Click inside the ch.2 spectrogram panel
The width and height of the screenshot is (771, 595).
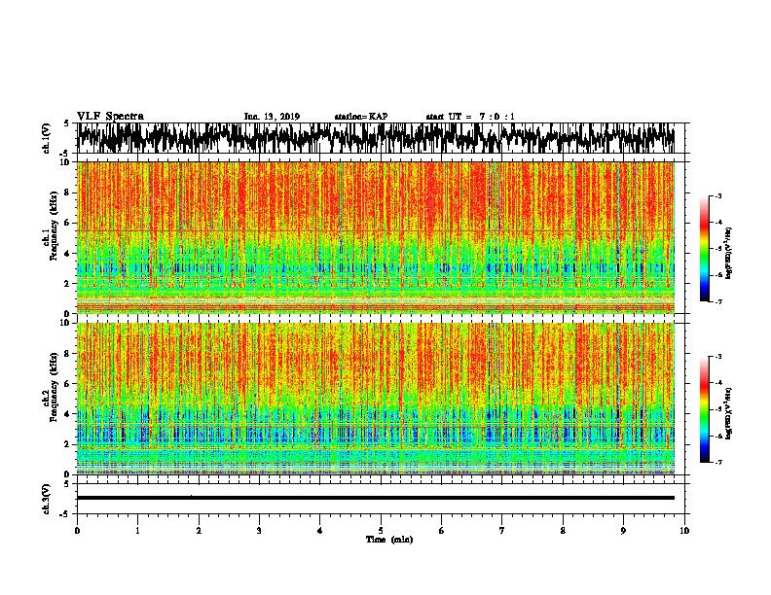click(376, 399)
